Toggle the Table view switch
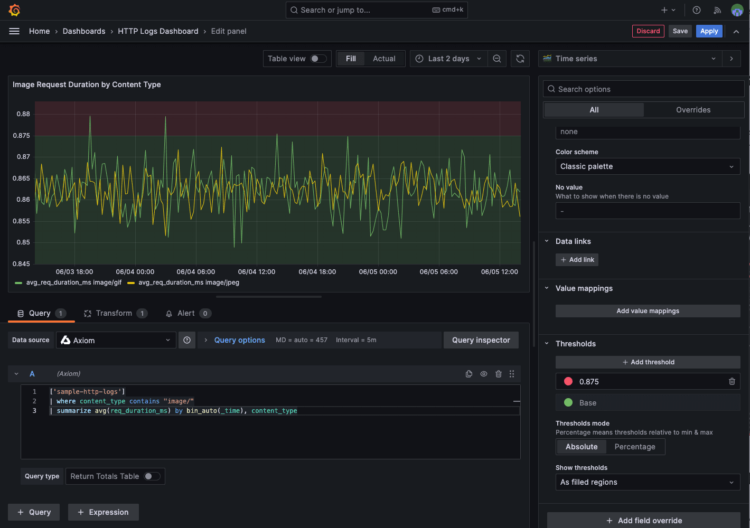The image size is (750, 528). 318,59
